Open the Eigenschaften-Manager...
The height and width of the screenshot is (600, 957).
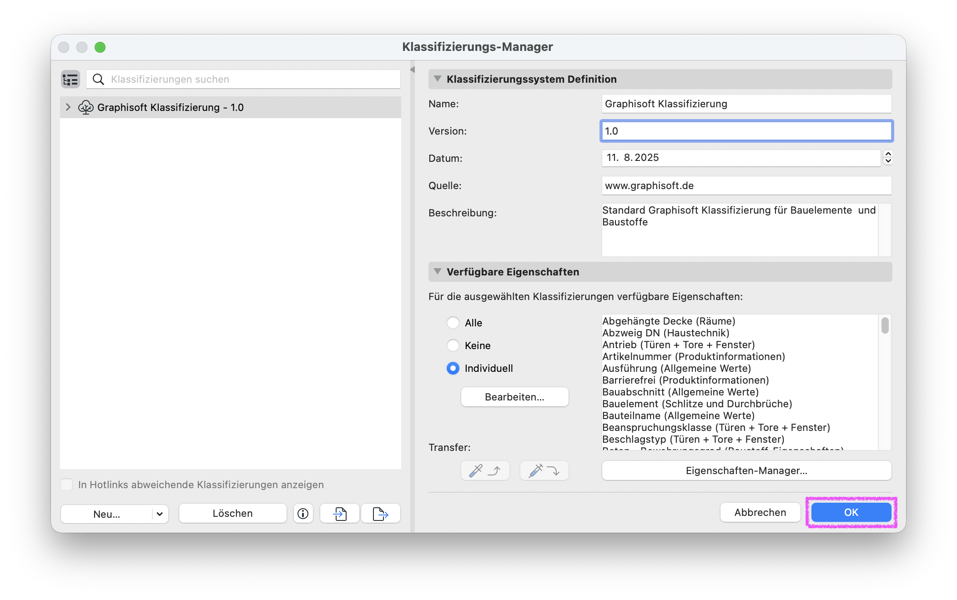pyautogui.click(x=746, y=470)
